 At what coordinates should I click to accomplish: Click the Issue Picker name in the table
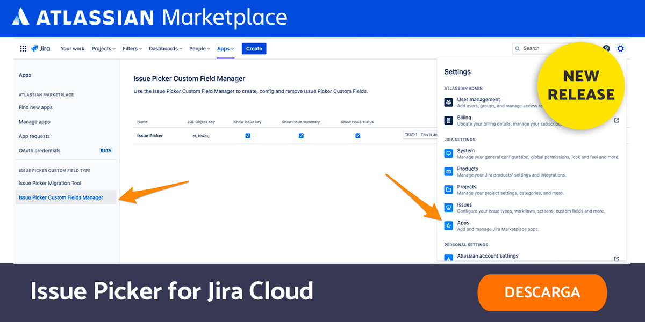(150, 136)
